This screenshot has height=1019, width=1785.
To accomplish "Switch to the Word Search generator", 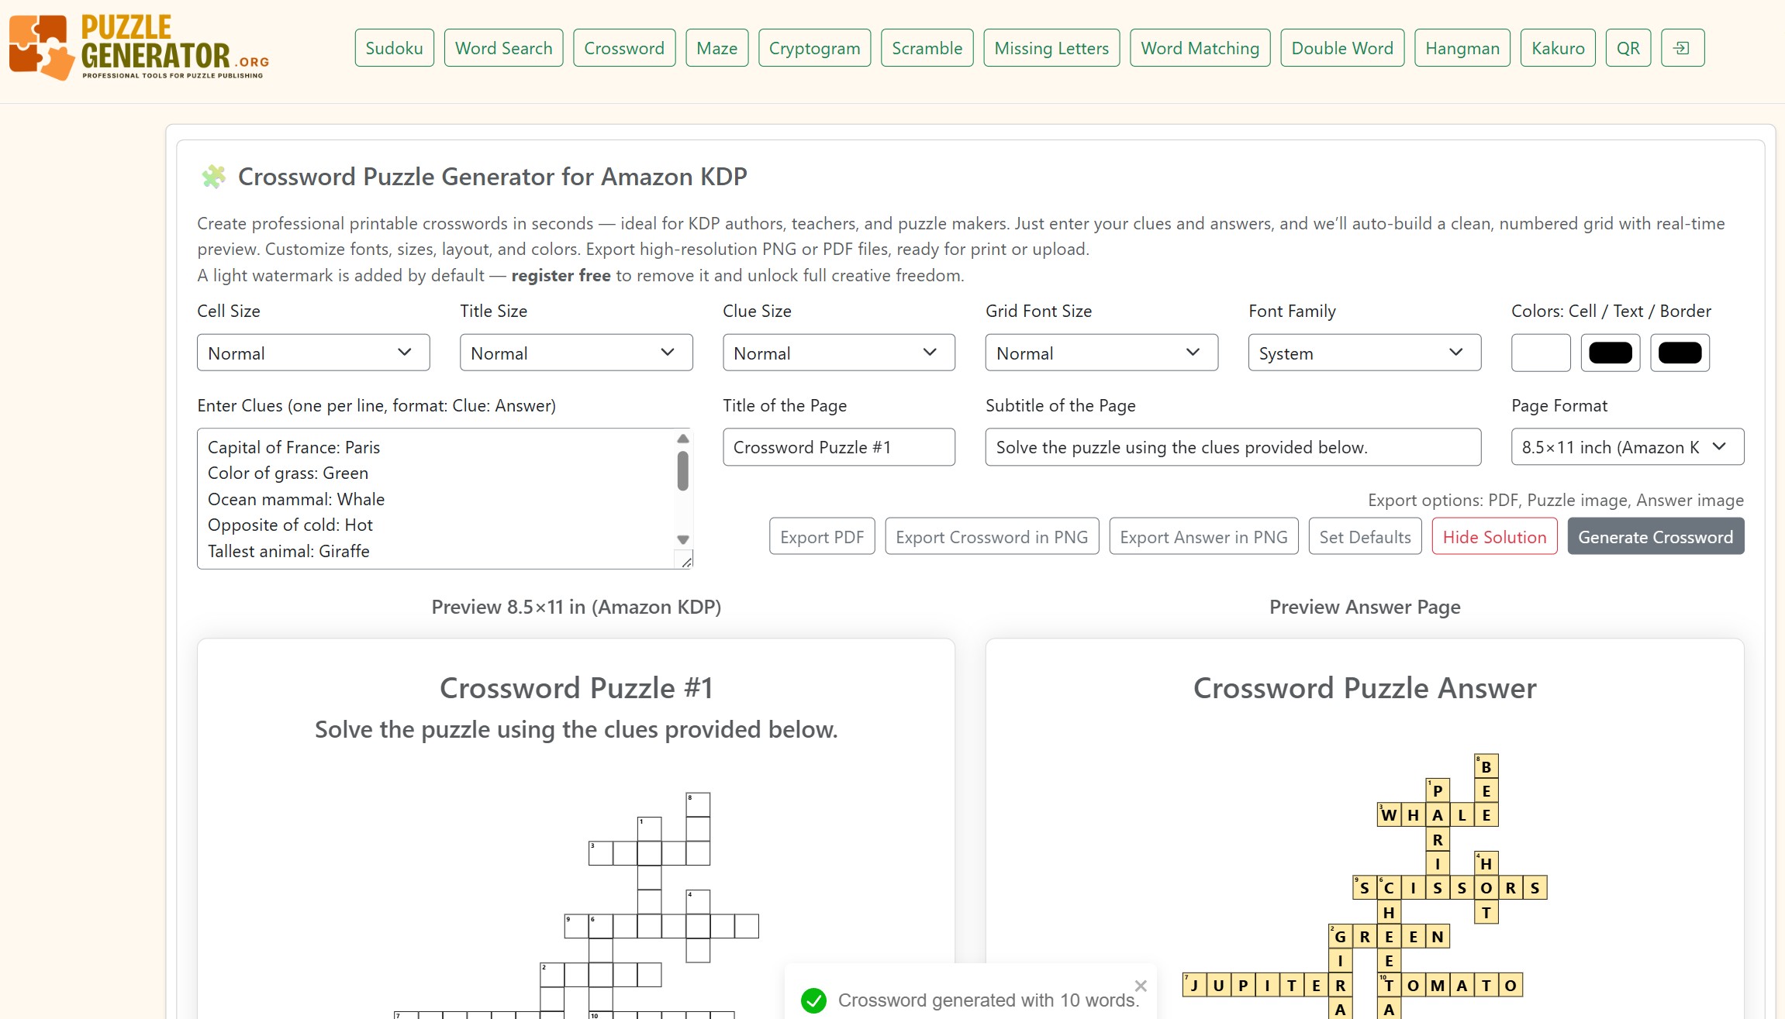I will (x=503, y=47).
